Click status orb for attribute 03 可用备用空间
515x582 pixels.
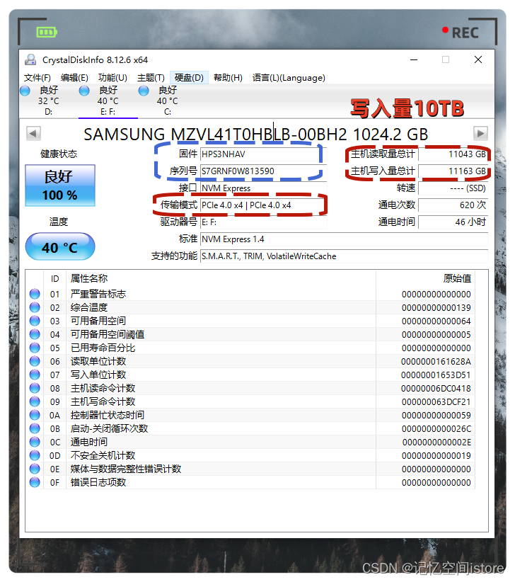point(35,321)
